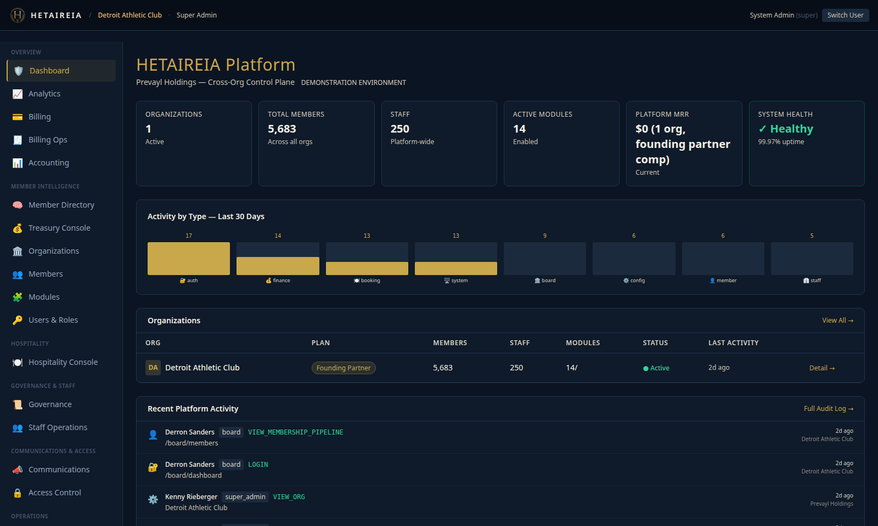Click the Treasury Console money bag icon

[x=18, y=228]
